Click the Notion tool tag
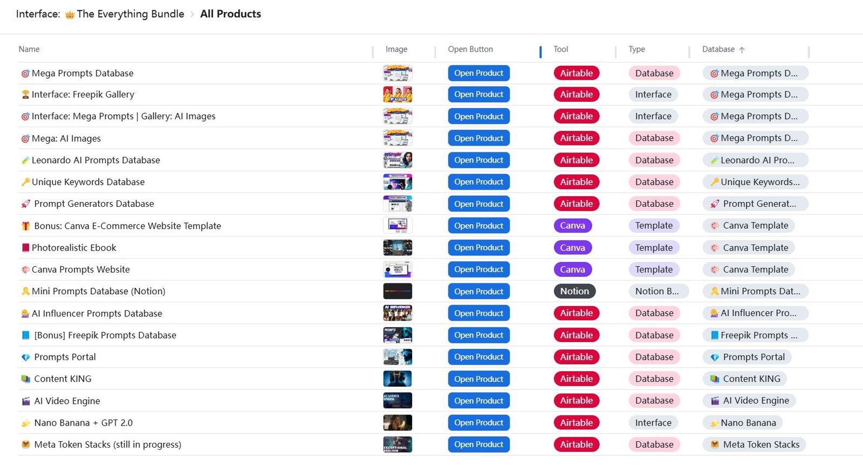 point(574,291)
